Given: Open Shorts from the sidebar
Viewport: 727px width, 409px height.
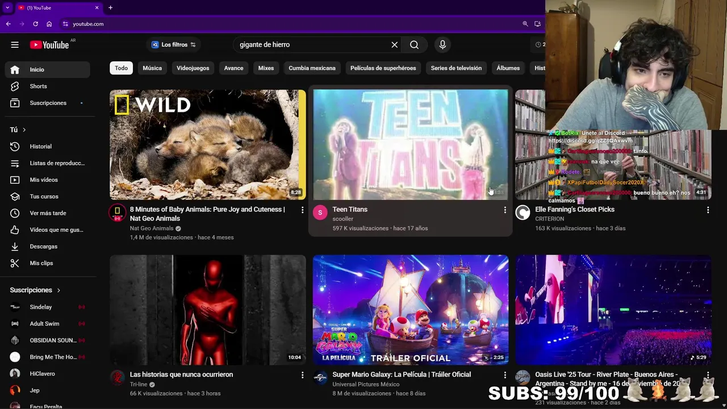Looking at the screenshot, I should [48, 86].
